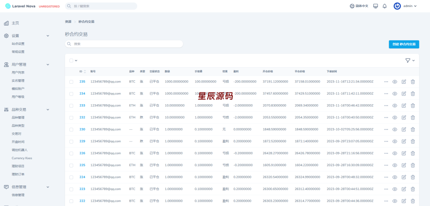This screenshot has width=430, height=206.
Task: Select checkbox for trade 232
Action: (x=71, y=118)
